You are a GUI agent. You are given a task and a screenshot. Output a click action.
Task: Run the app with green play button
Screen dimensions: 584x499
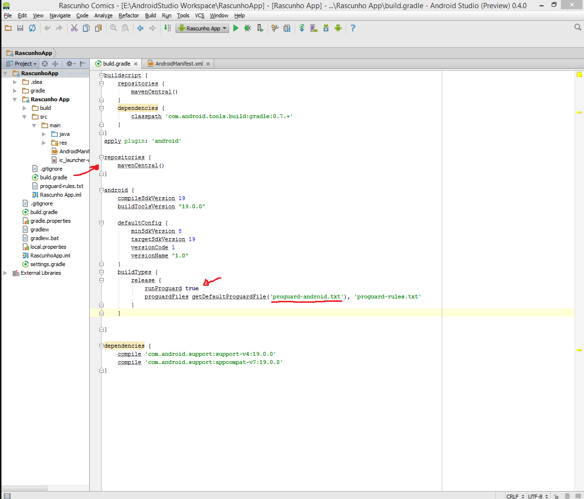click(x=236, y=28)
